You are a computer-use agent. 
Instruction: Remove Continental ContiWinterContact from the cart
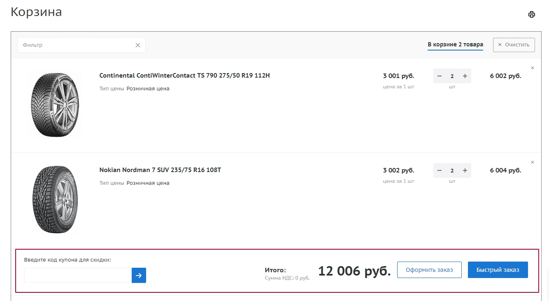point(533,68)
